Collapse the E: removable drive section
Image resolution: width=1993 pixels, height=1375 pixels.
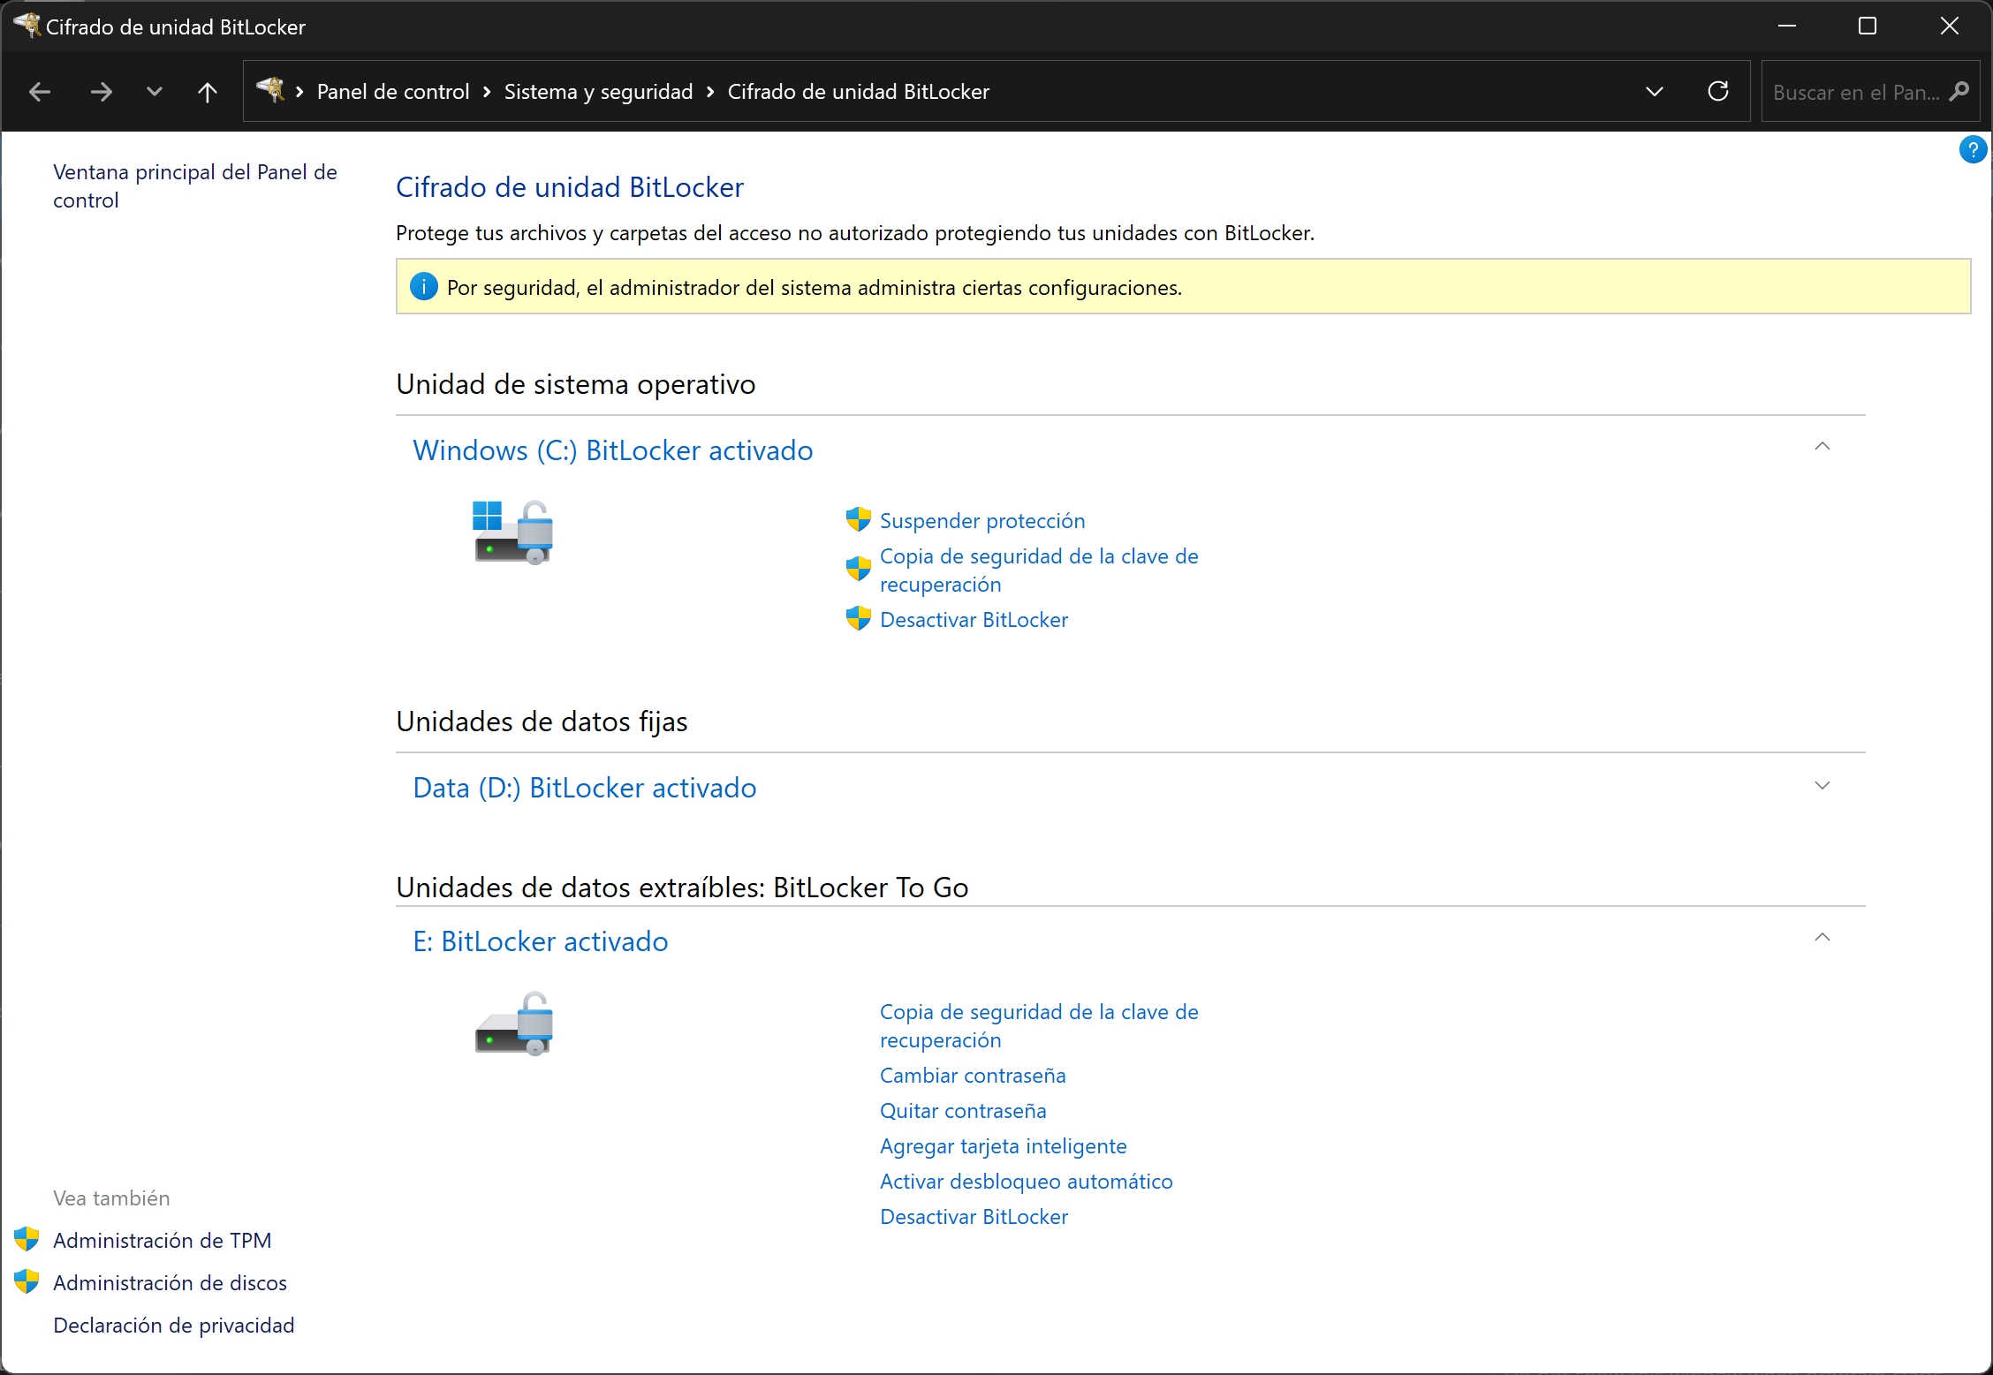pos(1822,938)
